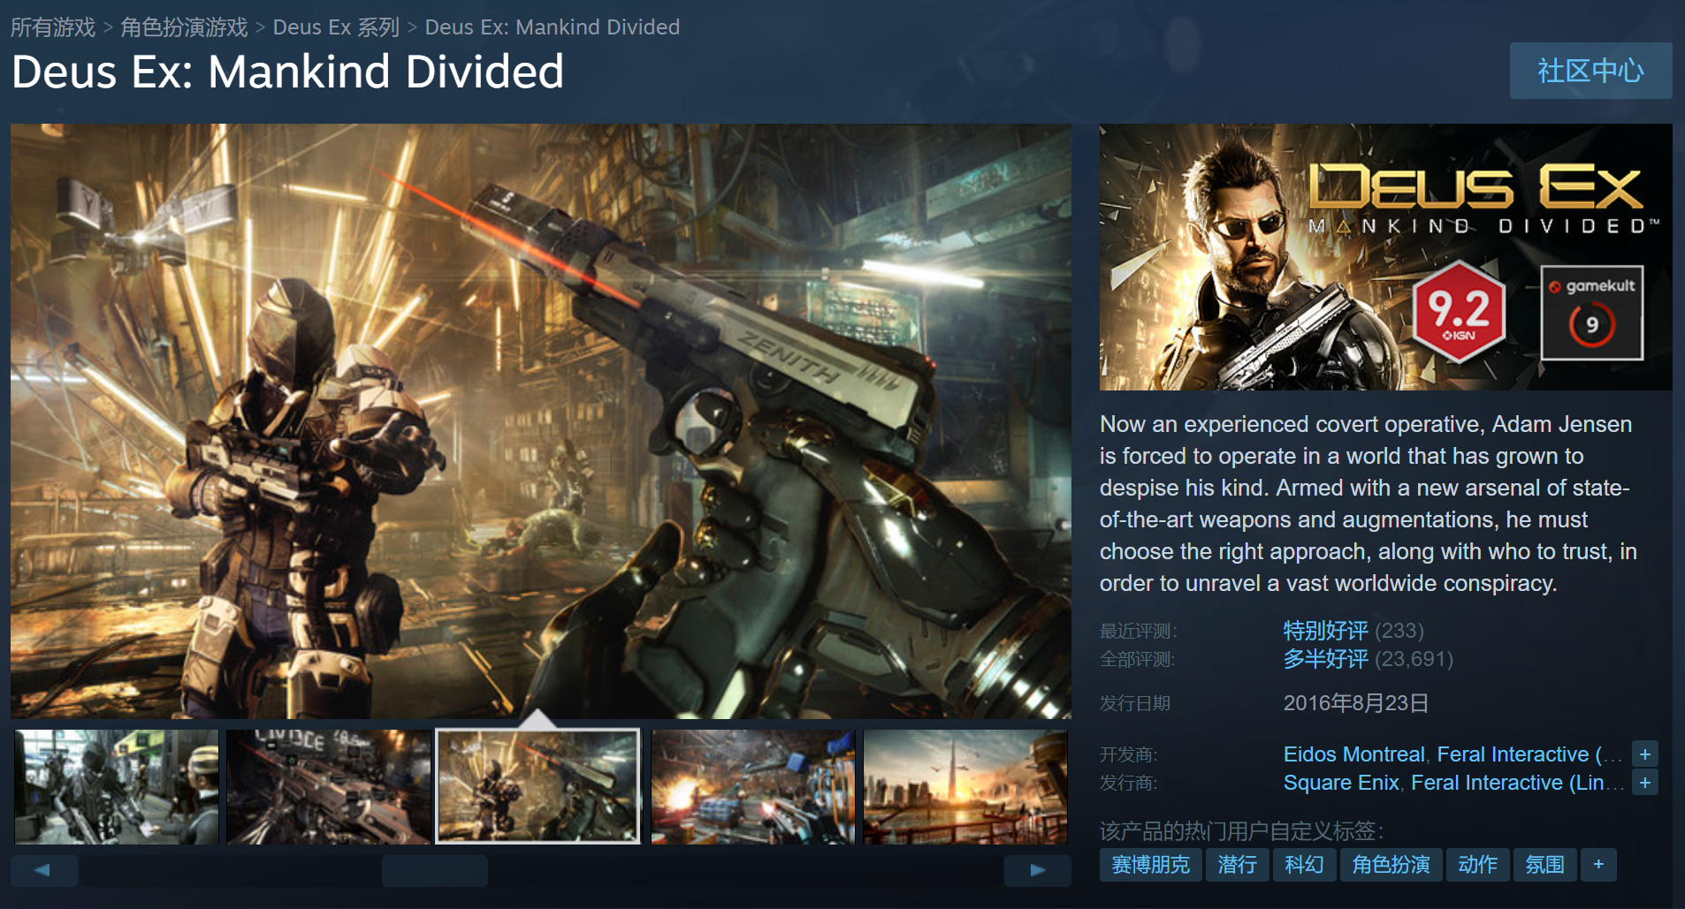The height and width of the screenshot is (909, 1685).
Task: Click the left scroll arrow under the thumbnails
Action: (43, 870)
